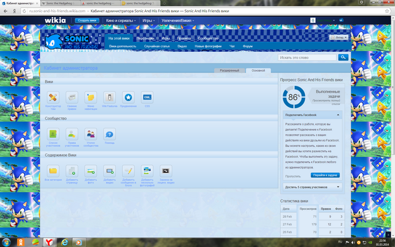Open the 'Новые фотографии' link

[x=208, y=46]
